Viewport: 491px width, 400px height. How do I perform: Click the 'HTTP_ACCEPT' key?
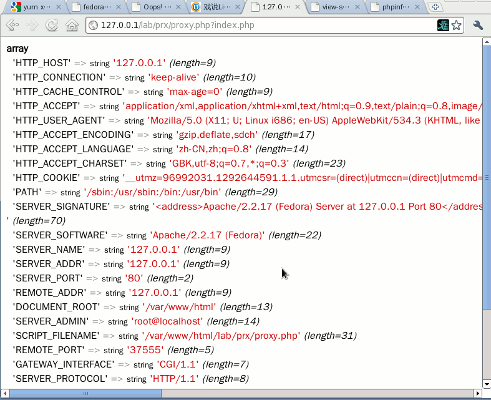tap(46, 106)
